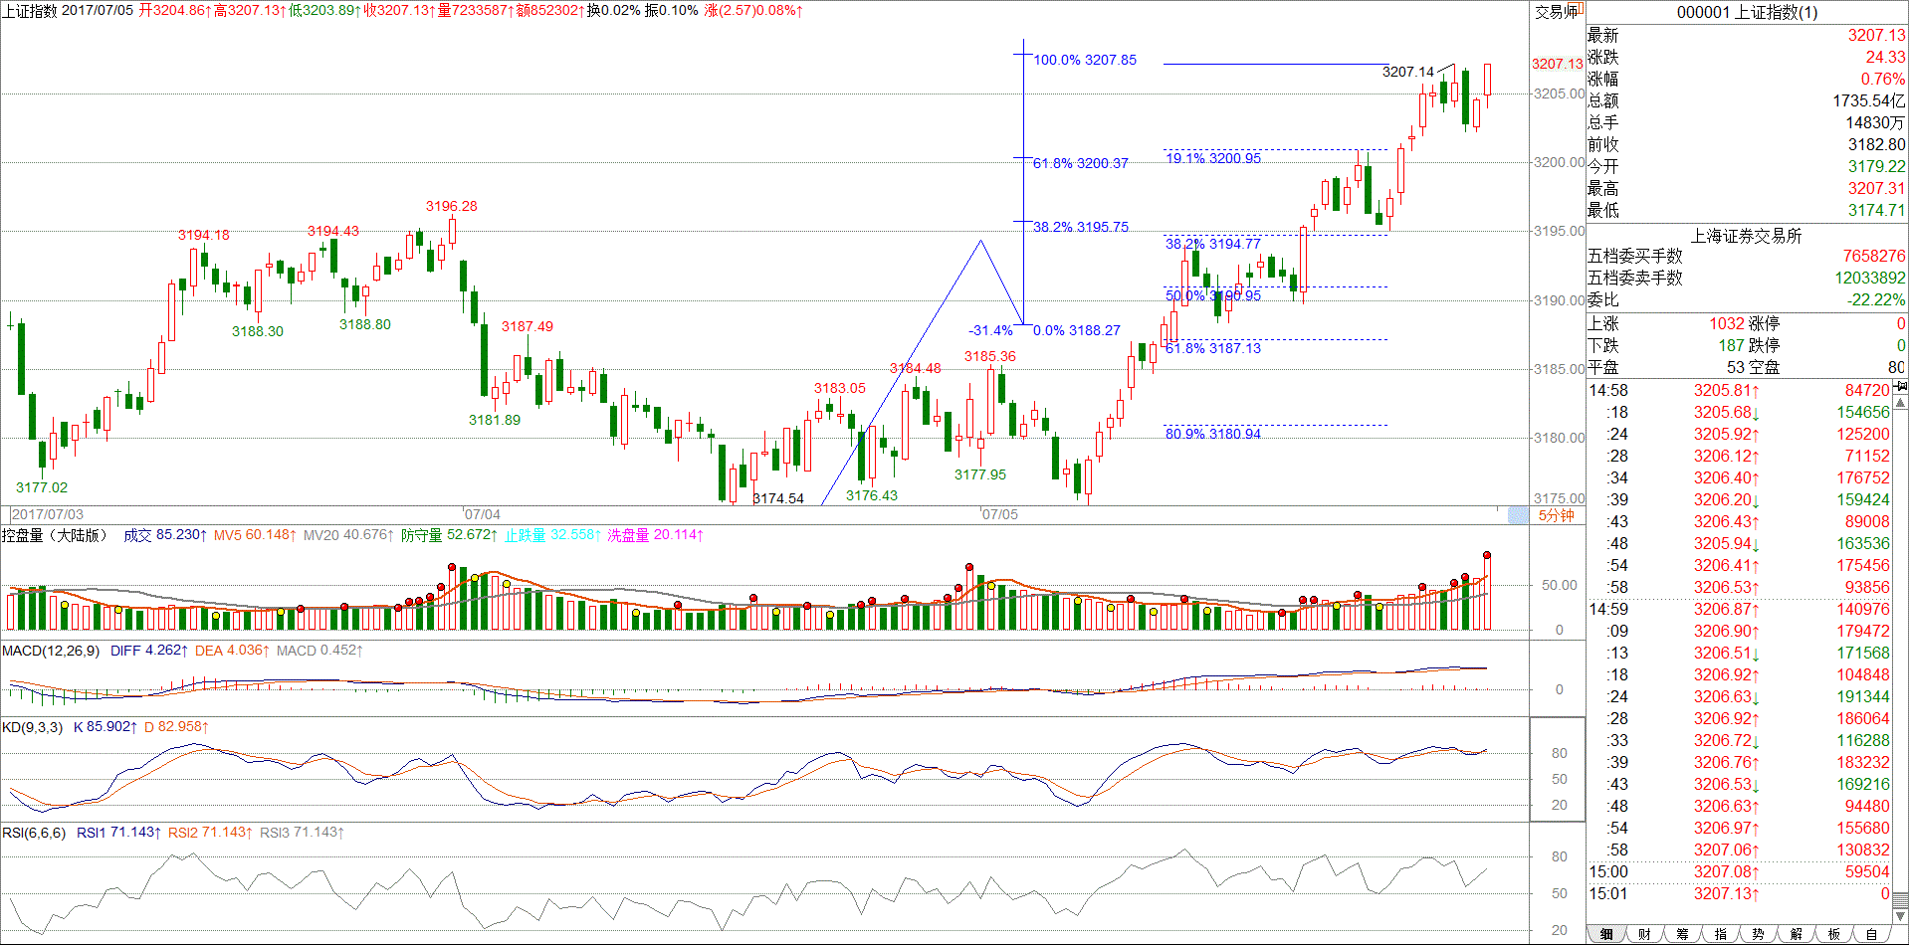The height and width of the screenshot is (945, 1909).
Task: Select the 000001 上证指数(1) title
Action: [x=1747, y=12]
